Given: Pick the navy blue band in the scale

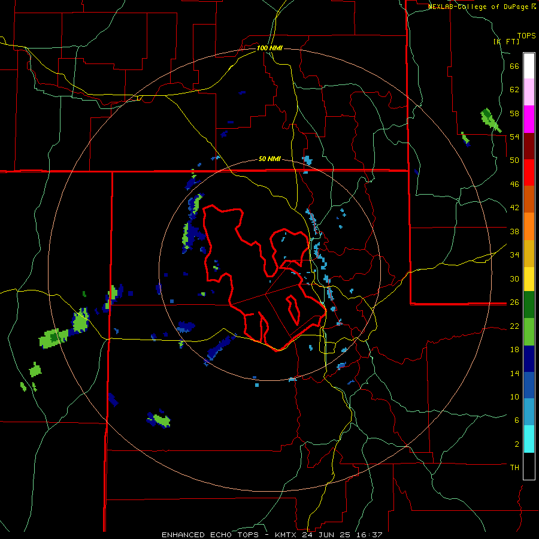Looking at the screenshot, I should click(x=529, y=359).
